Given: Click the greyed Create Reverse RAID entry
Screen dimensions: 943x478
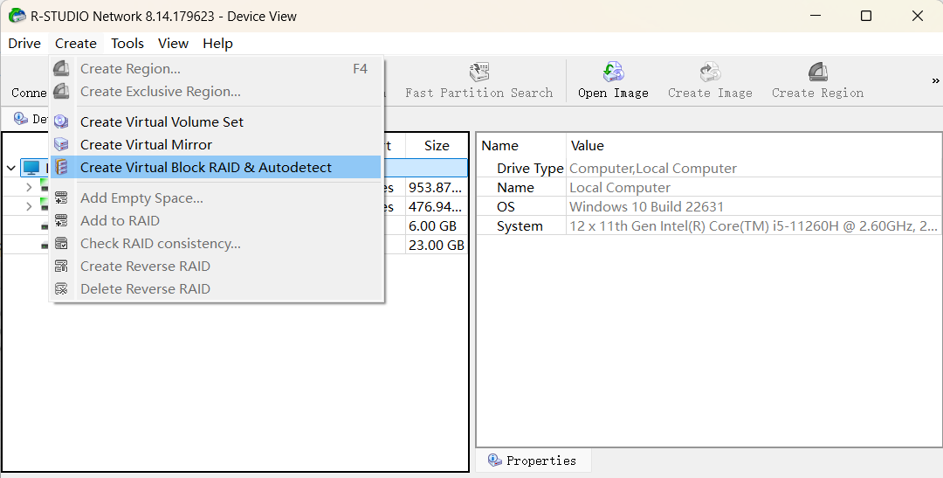Looking at the screenshot, I should pos(216,267).
